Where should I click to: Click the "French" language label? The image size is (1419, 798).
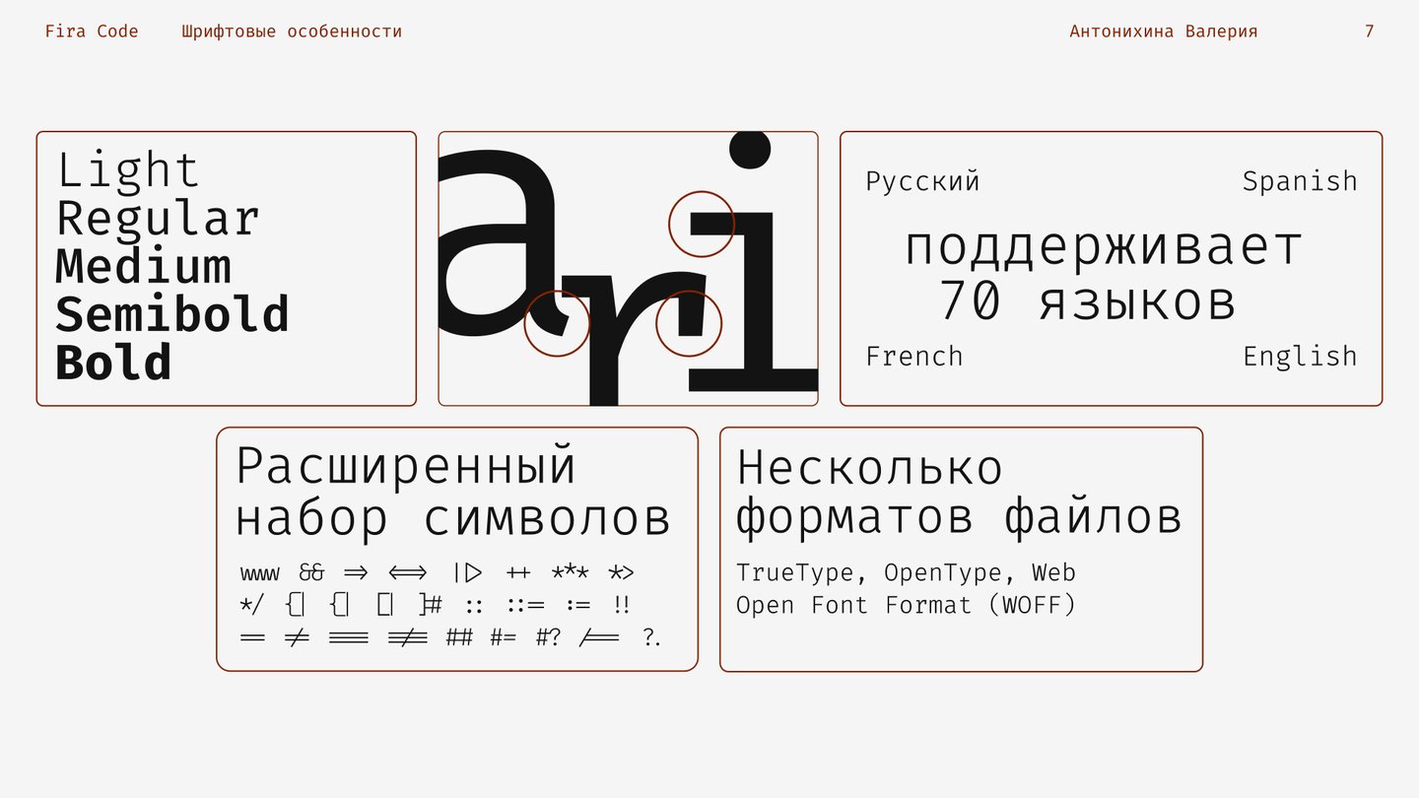tap(914, 356)
